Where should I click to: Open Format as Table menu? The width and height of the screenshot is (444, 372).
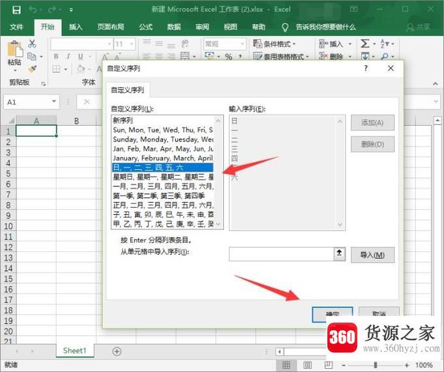281,57
